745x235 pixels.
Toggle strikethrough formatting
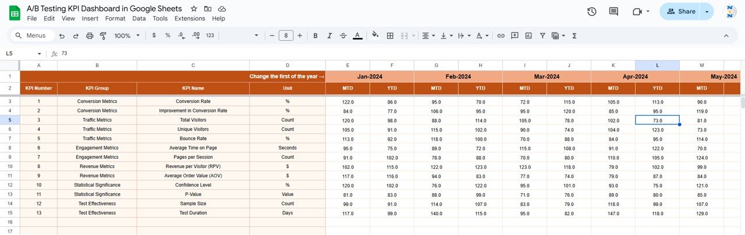(343, 35)
